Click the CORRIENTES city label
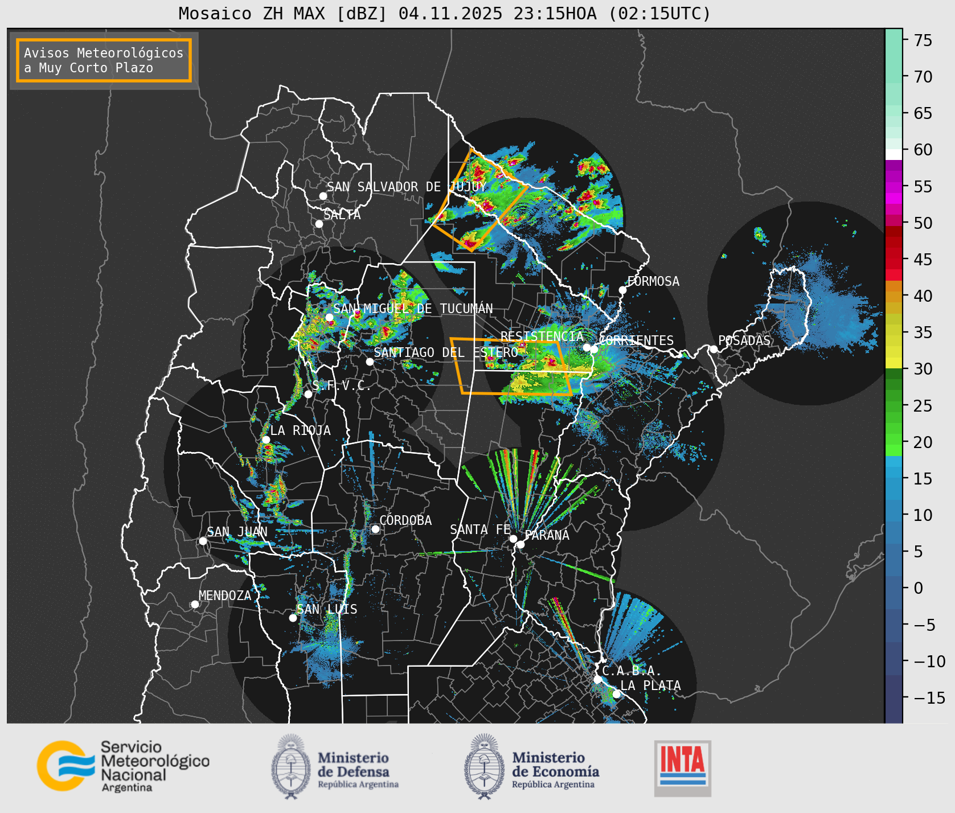Viewport: 955px width, 813px height. tap(637, 340)
